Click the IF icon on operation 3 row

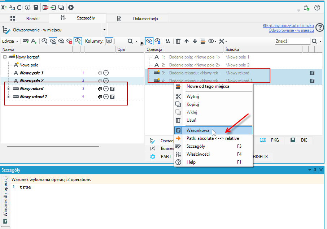pos(312,73)
